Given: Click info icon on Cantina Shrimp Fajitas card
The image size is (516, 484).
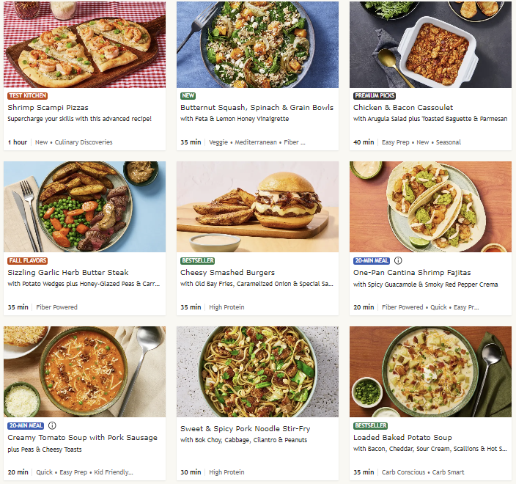Looking at the screenshot, I should click(398, 260).
